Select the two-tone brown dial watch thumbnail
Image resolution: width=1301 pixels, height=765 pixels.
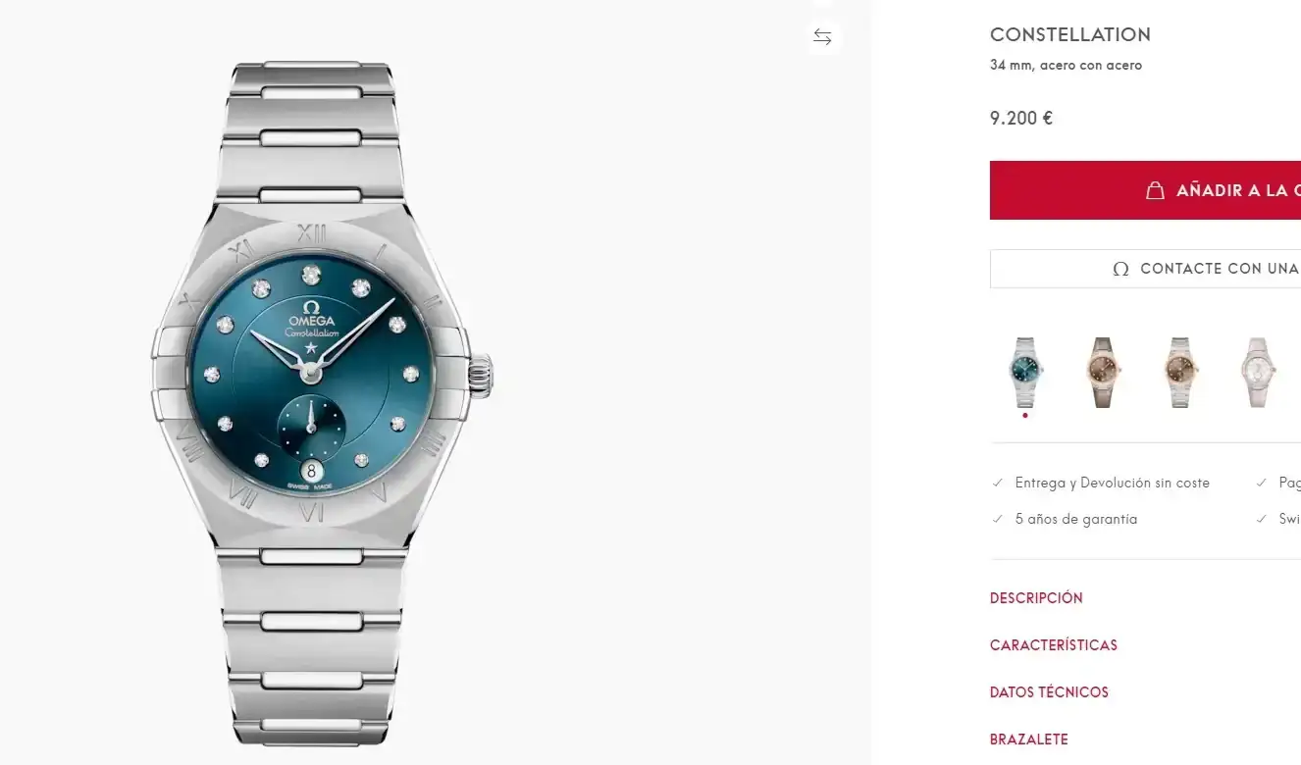(1180, 372)
